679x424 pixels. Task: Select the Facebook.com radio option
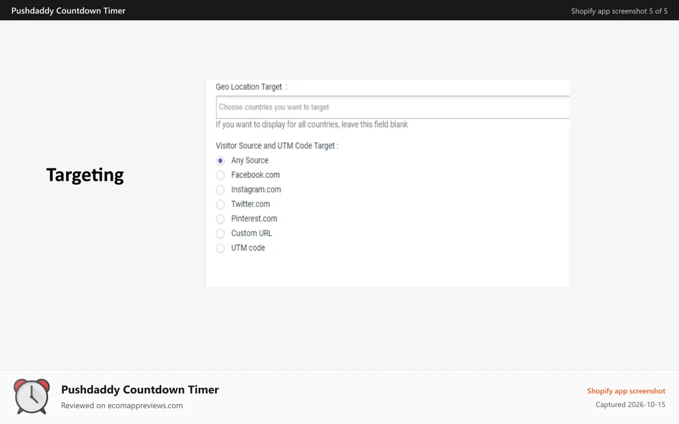(221, 175)
